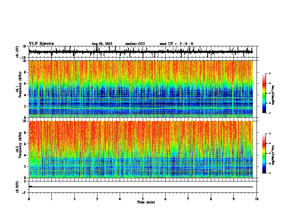Click the "8" kHz tick of ch.2 spectrogram
The height and width of the screenshot is (223, 289).
pos(25,133)
